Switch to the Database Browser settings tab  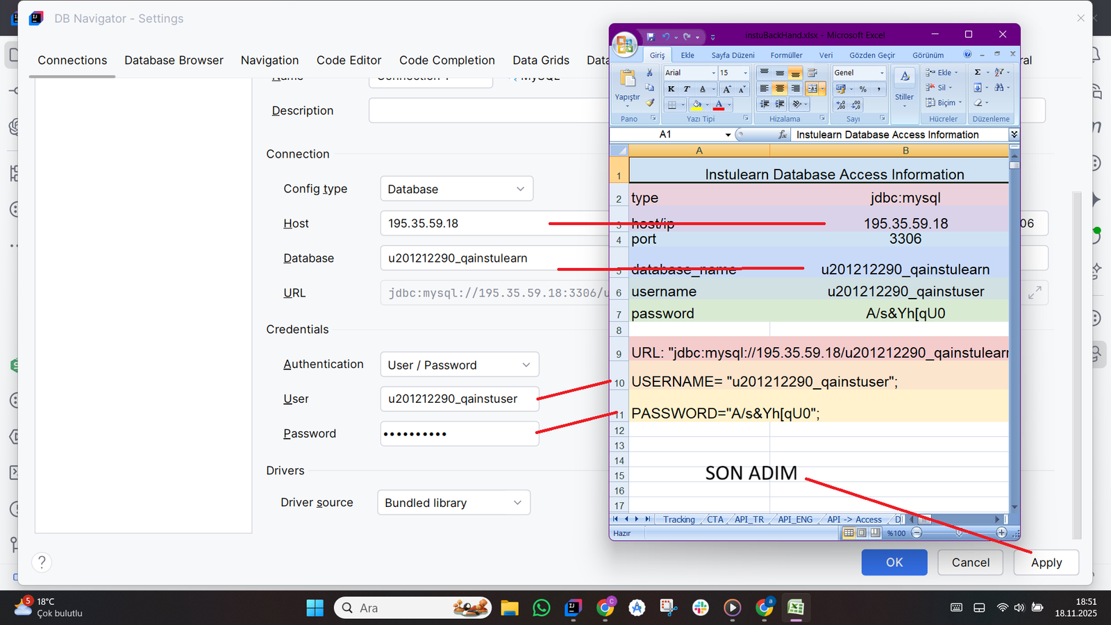click(174, 60)
